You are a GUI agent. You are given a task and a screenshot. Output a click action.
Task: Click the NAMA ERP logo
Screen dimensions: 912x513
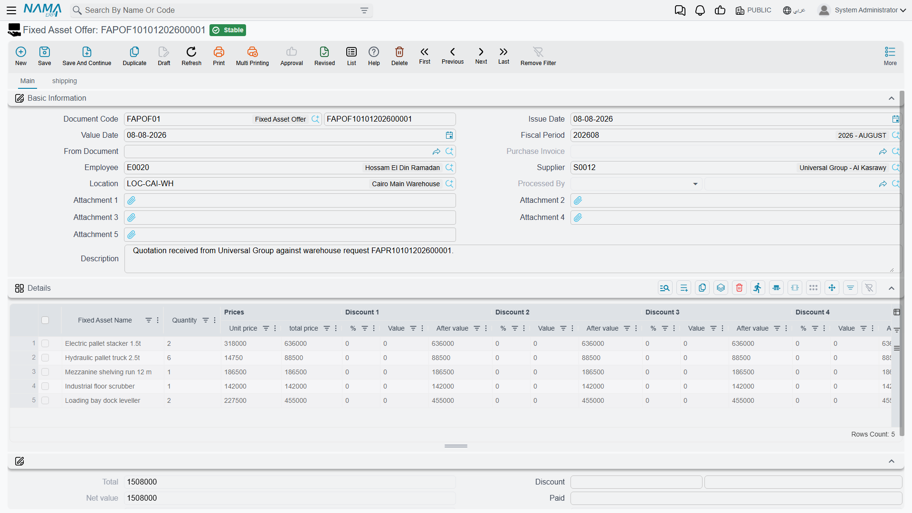pyautogui.click(x=42, y=10)
